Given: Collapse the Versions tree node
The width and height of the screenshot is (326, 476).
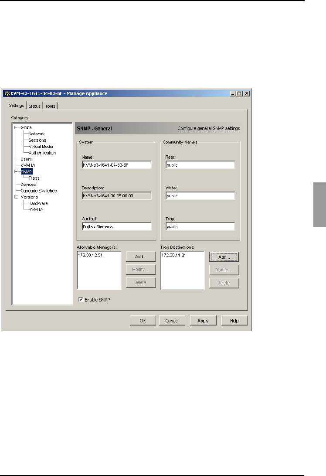Looking at the screenshot, I should pos(17,197).
